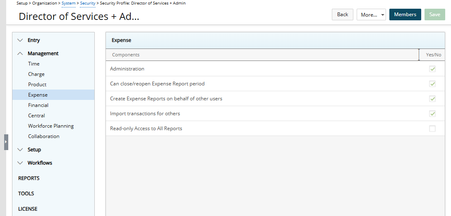Click the Save button

(434, 15)
